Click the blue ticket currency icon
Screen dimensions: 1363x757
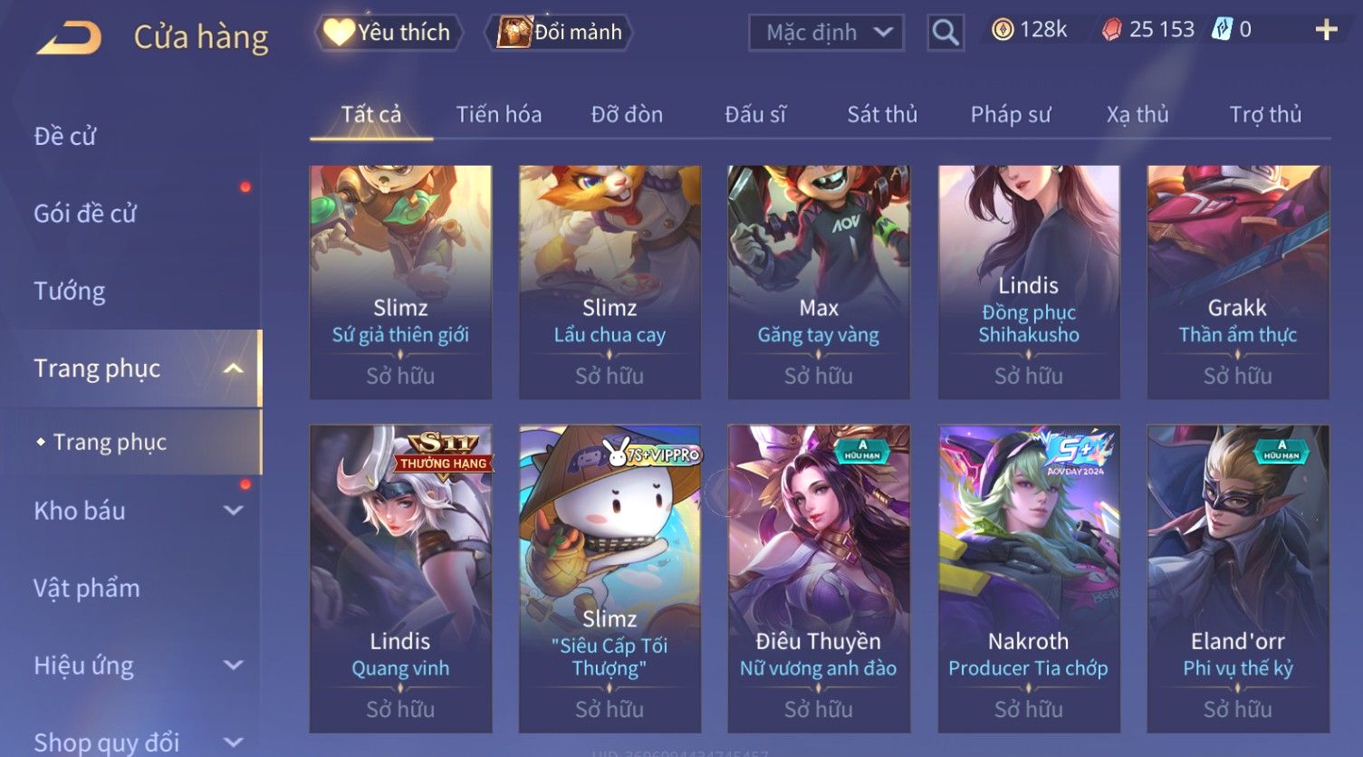(1223, 30)
